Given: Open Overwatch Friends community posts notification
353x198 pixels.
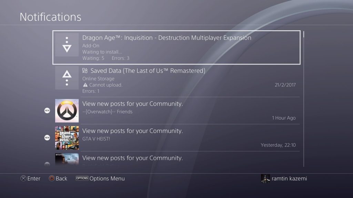Looking at the screenshot, I should 132,103.
